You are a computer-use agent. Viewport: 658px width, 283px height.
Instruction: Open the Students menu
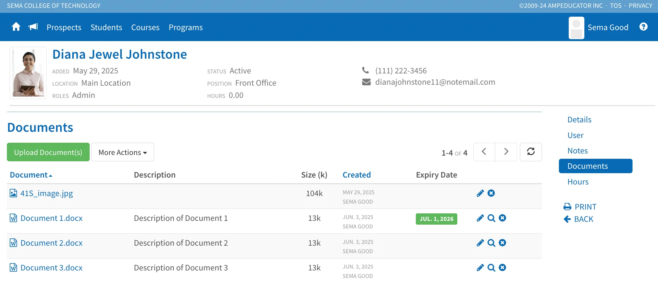tap(106, 28)
